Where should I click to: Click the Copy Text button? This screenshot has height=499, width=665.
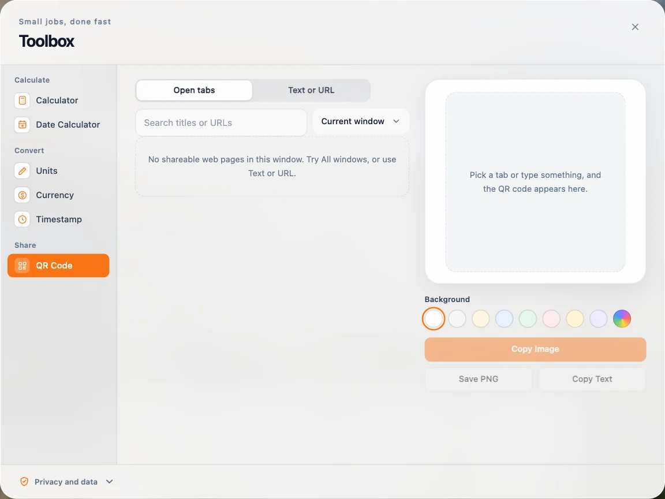click(592, 379)
